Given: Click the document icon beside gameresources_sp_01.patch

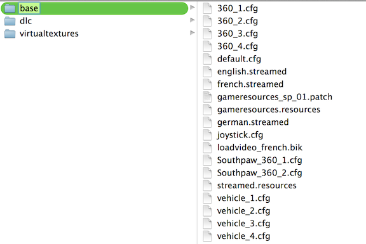Looking at the screenshot, I should (x=207, y=97).
